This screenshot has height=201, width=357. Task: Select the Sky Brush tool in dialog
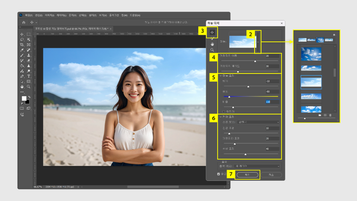coord(212,39)
